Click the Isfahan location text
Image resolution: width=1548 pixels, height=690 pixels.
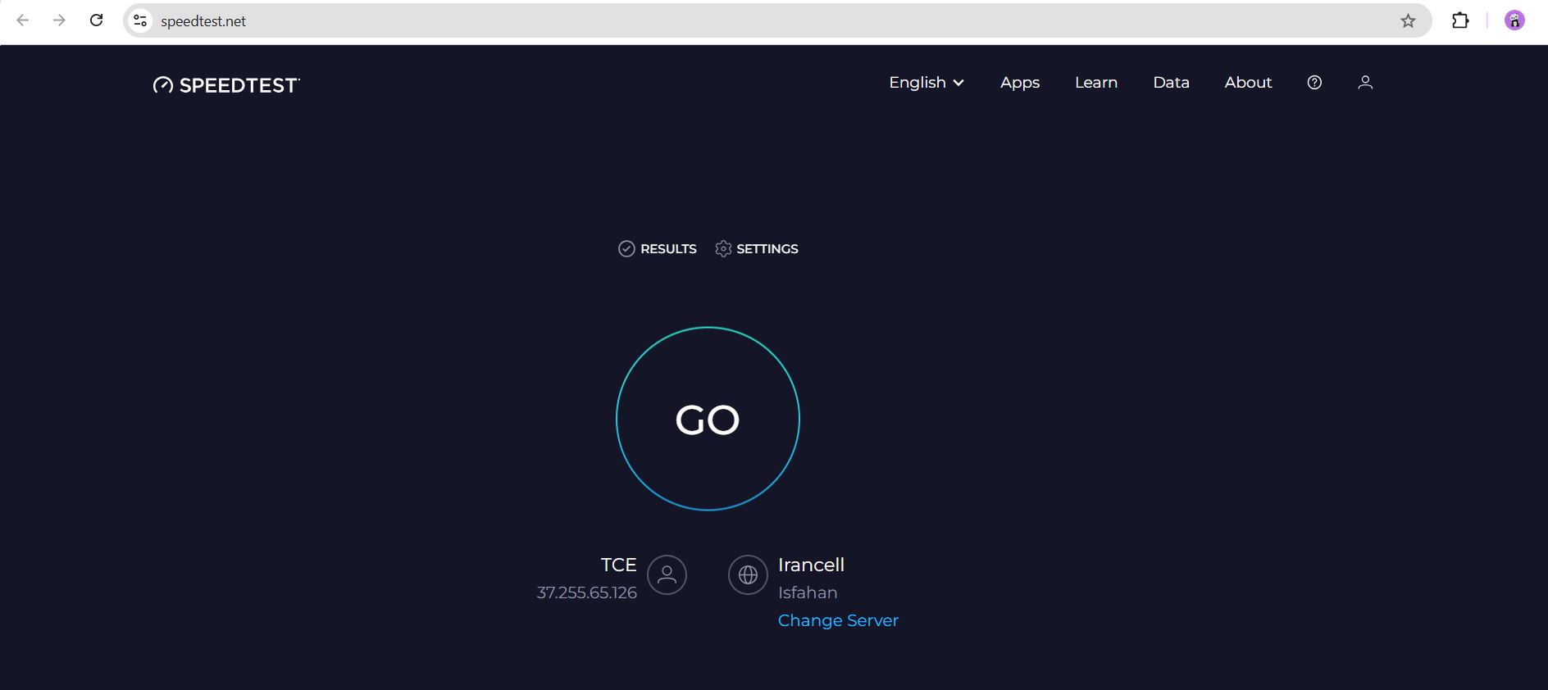(x=808, y=592)
